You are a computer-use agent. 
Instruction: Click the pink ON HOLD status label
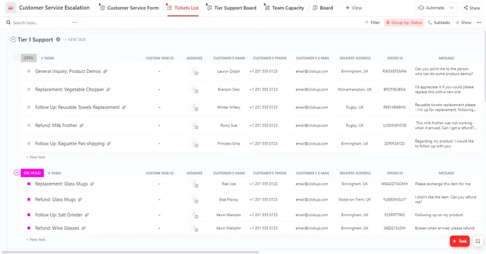tap(32, 173)
